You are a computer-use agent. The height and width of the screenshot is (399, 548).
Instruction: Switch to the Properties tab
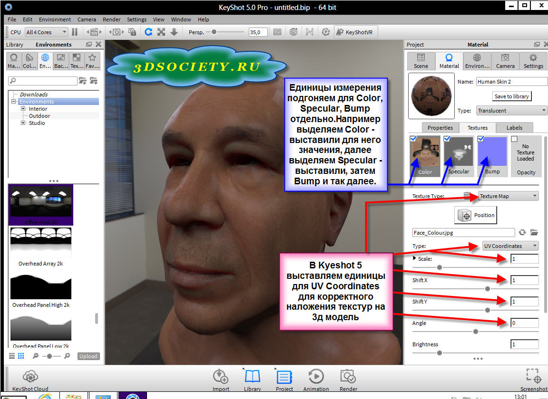click(440, 128)
